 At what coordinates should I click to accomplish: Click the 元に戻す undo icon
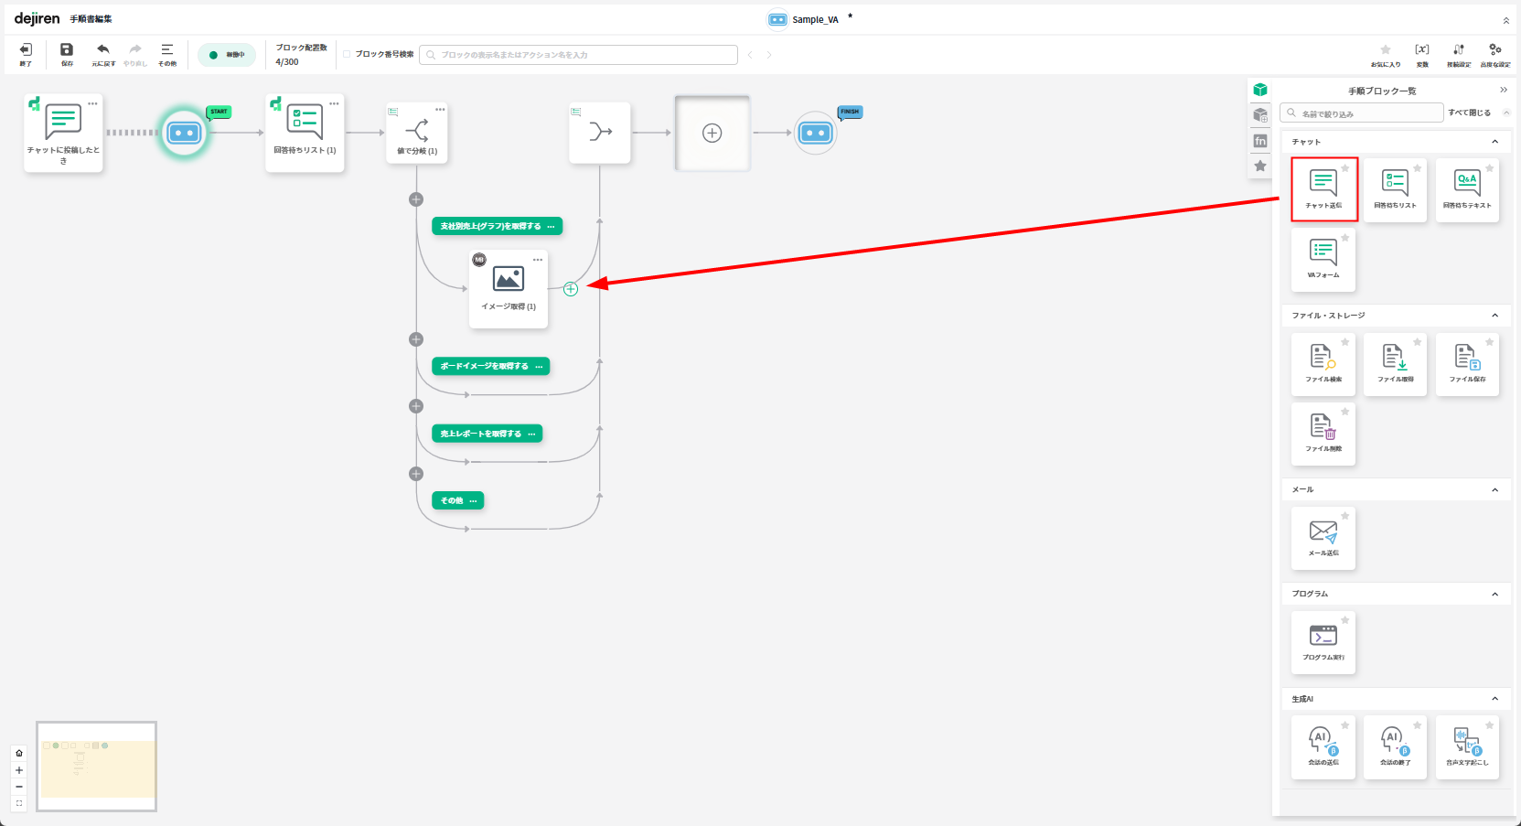103,54
